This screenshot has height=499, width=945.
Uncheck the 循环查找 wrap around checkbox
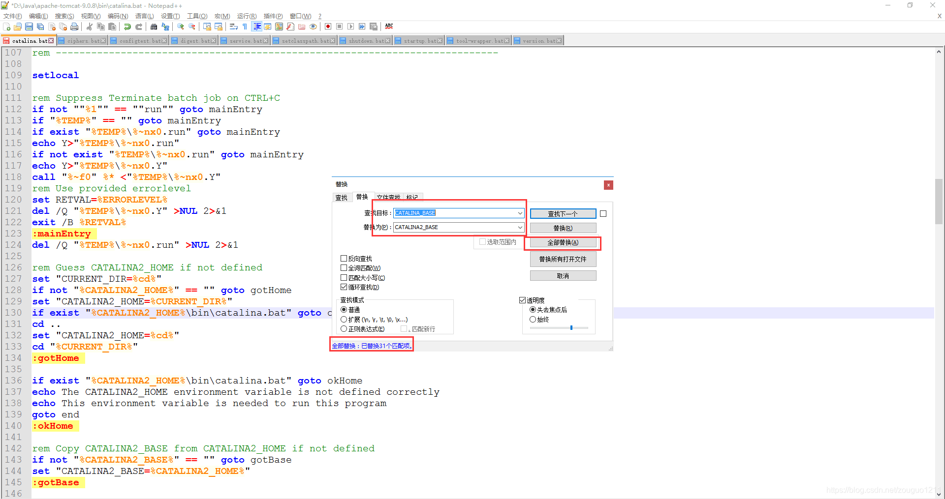coord(344,287)
